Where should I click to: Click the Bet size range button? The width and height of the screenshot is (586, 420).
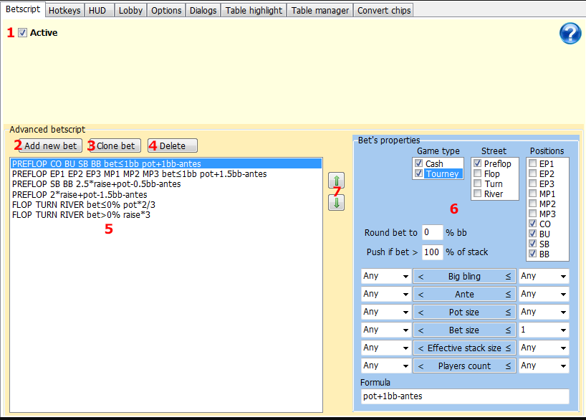pos(464,330)
